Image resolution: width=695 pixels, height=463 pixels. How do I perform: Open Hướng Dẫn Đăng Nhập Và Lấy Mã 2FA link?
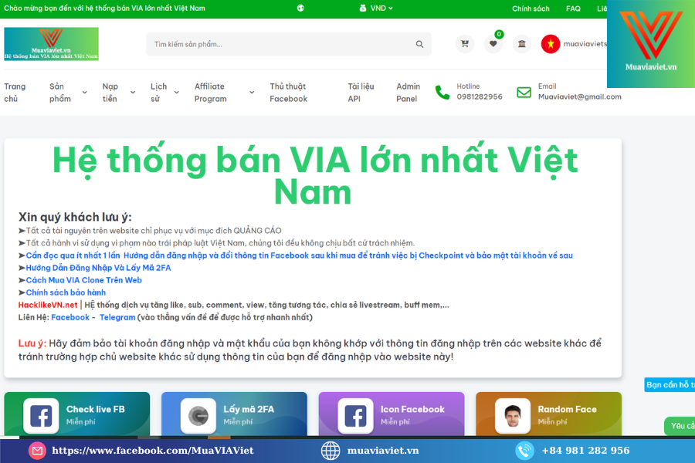[98, 268]
